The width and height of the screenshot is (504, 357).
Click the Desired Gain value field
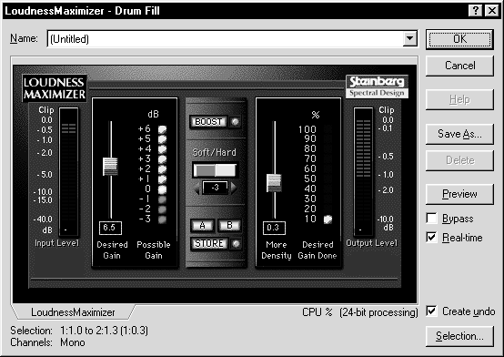(110, 228)
